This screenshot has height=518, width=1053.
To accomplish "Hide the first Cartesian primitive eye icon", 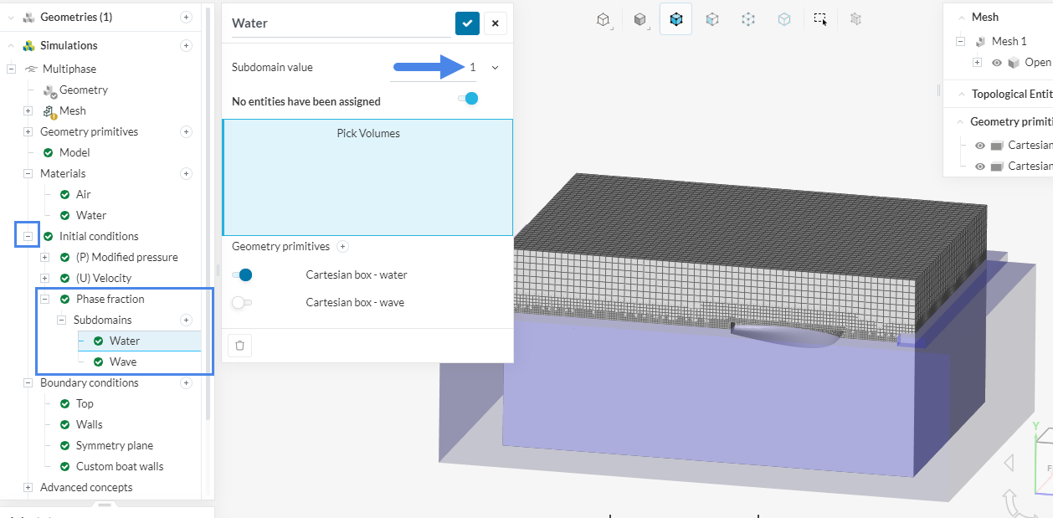I will coord(980,145).
